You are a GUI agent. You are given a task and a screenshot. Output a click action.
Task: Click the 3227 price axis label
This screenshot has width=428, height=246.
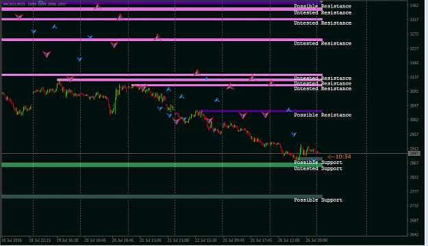pyautogui.click(x=414, y=49)
